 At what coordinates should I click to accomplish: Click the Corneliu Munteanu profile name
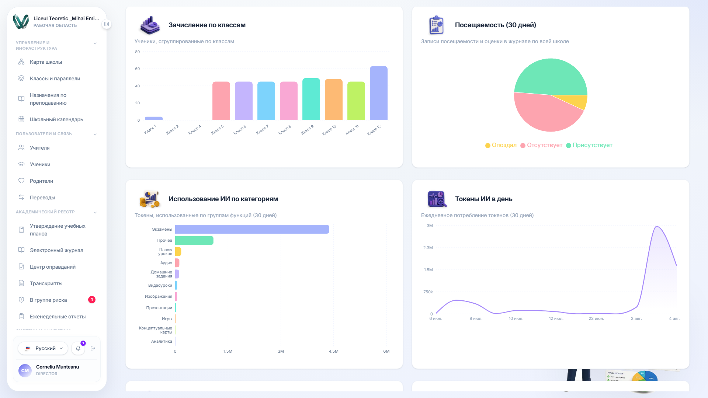(58, 367)
